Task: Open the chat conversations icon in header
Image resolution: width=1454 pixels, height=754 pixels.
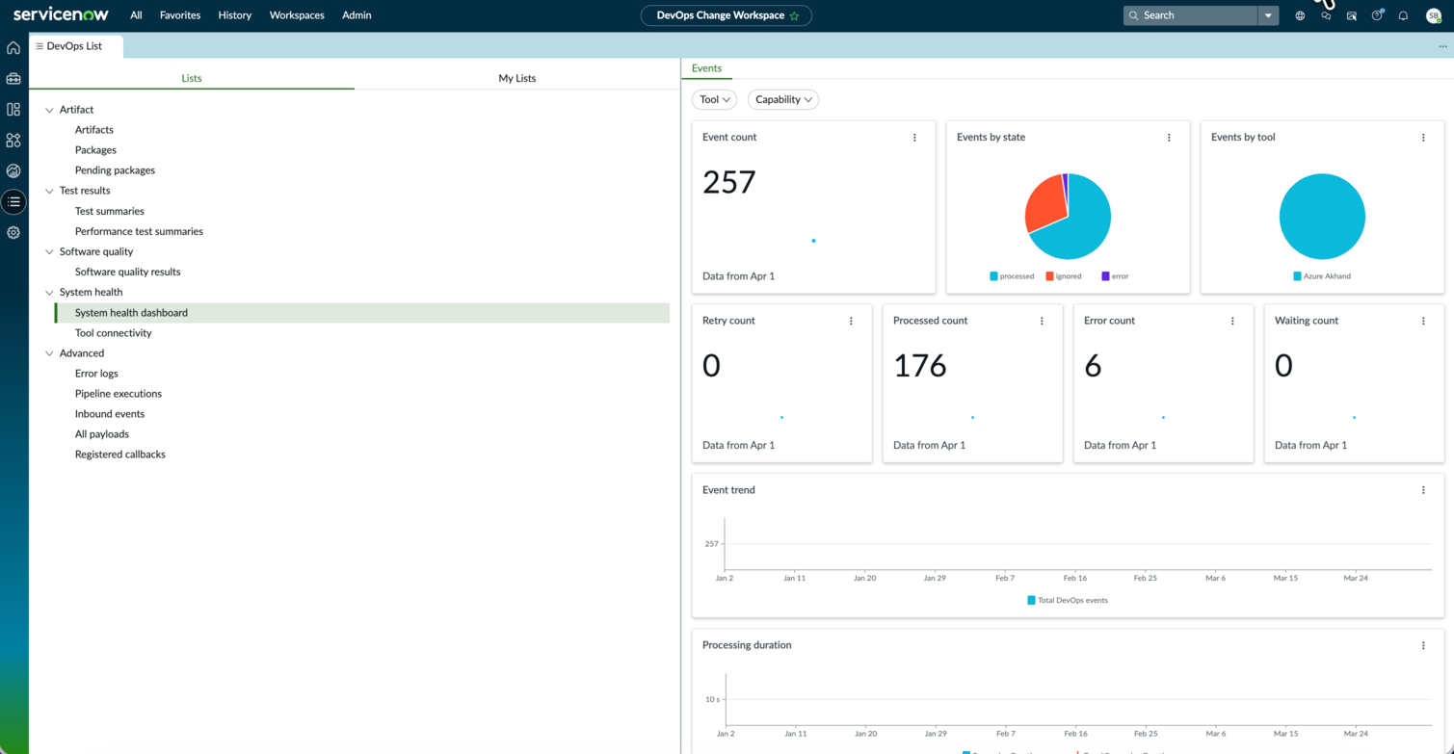Action: point(1326,15)
